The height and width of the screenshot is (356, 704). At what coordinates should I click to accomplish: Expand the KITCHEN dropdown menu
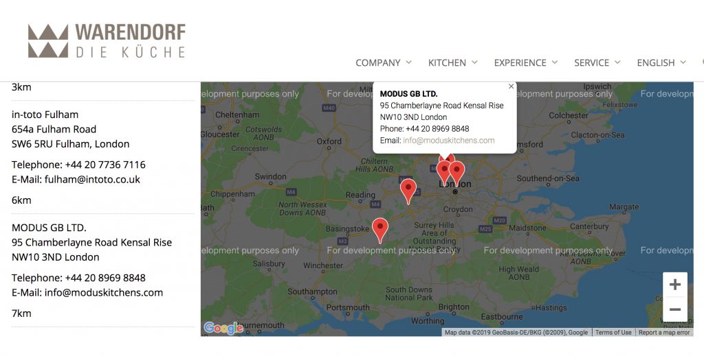[452, 62]
